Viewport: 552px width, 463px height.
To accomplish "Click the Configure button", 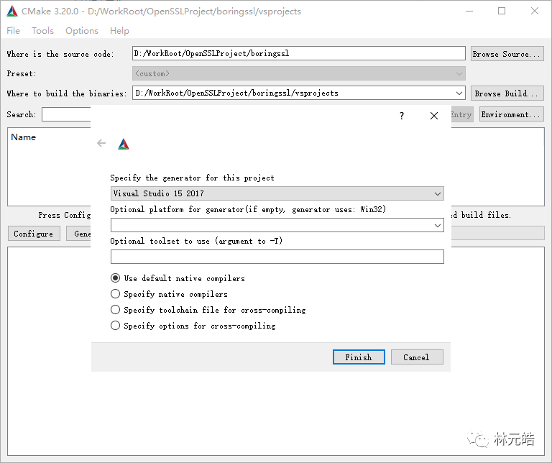I will pos(34,234).
